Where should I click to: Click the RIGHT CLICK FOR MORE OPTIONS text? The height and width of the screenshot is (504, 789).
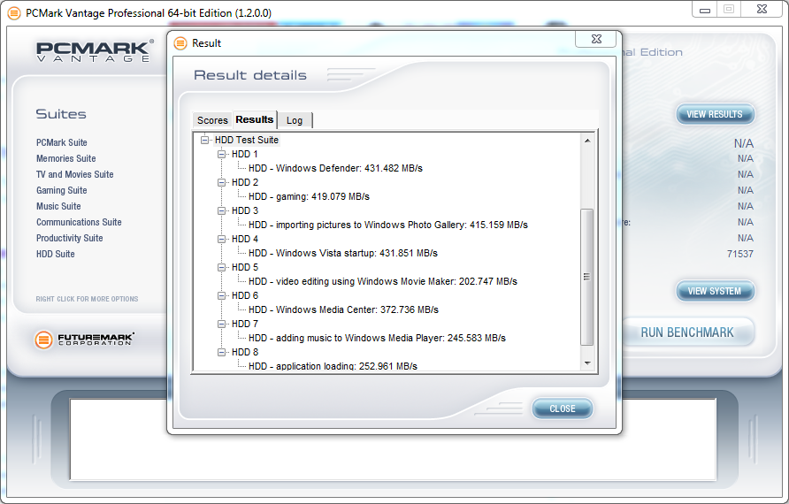click(87, 299)
